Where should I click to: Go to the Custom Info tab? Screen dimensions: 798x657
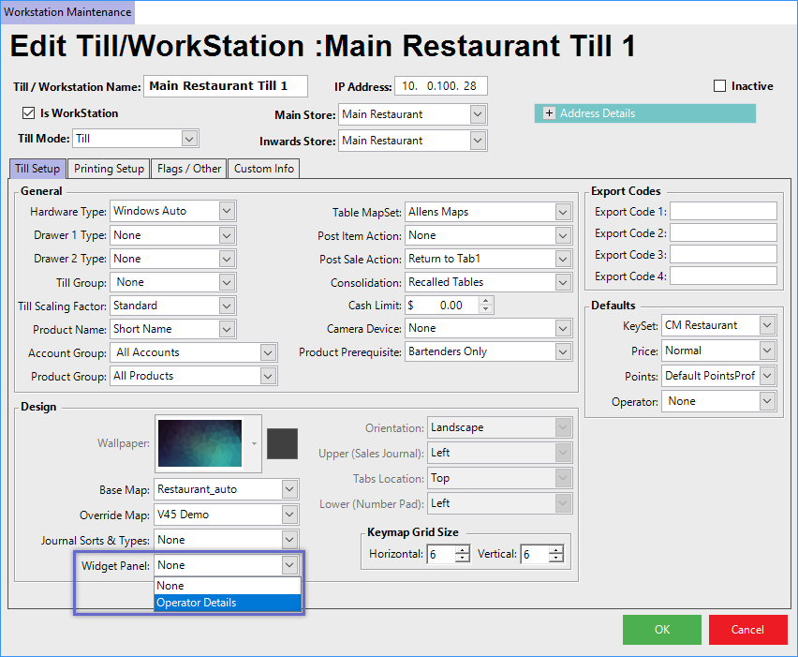263,169
